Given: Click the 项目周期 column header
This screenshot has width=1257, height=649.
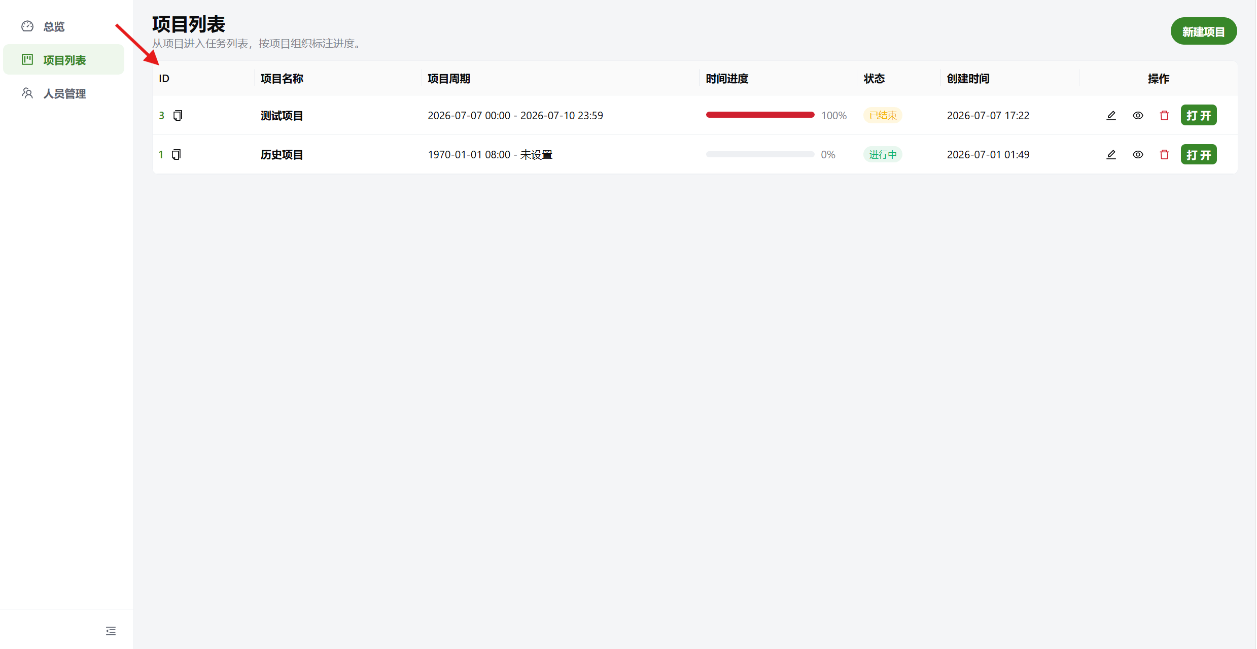Looking at the screenshot, I should click(448, 79).
